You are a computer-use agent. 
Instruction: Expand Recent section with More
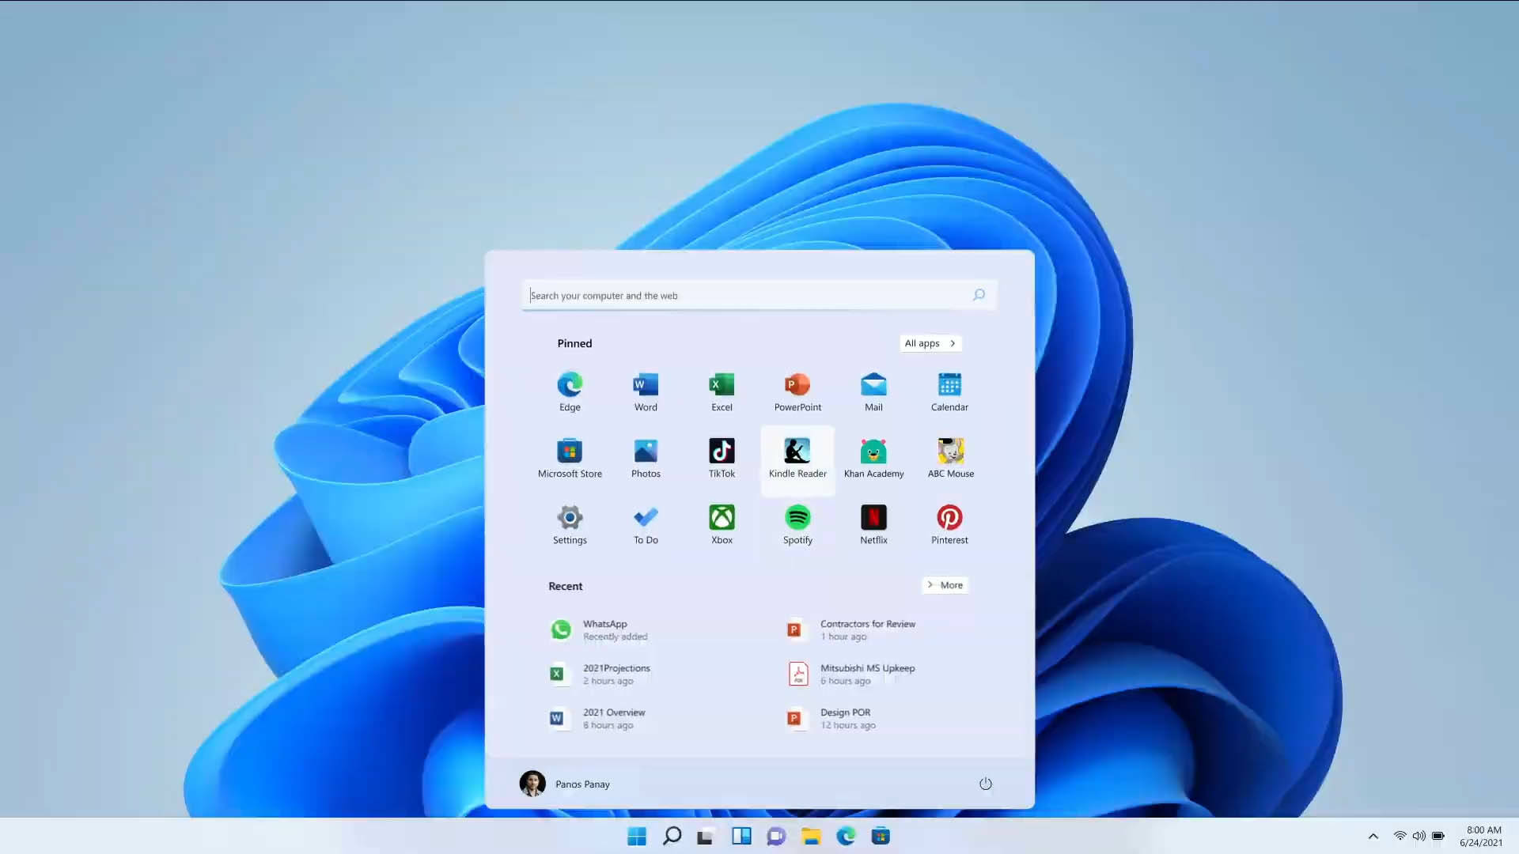(944, 585)
